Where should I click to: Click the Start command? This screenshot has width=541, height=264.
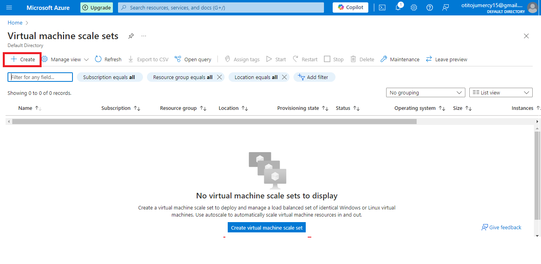coord(276,59)
